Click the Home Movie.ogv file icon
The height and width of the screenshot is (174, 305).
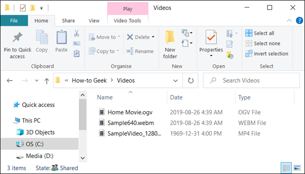101,112
